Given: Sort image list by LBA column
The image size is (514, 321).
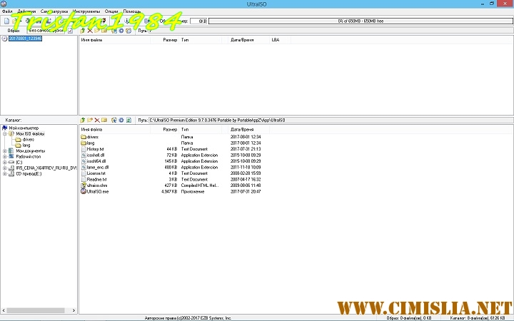Looking at the screenshot, I should pyautogui.click(x=280, y=40).
